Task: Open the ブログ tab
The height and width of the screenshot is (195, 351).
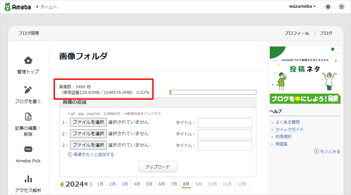Action: tap(326, 33)
